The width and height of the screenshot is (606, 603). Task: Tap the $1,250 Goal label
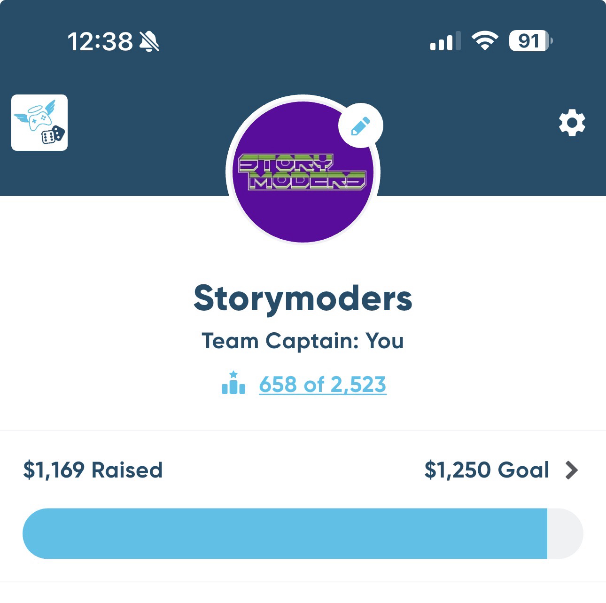click(486, 470)
